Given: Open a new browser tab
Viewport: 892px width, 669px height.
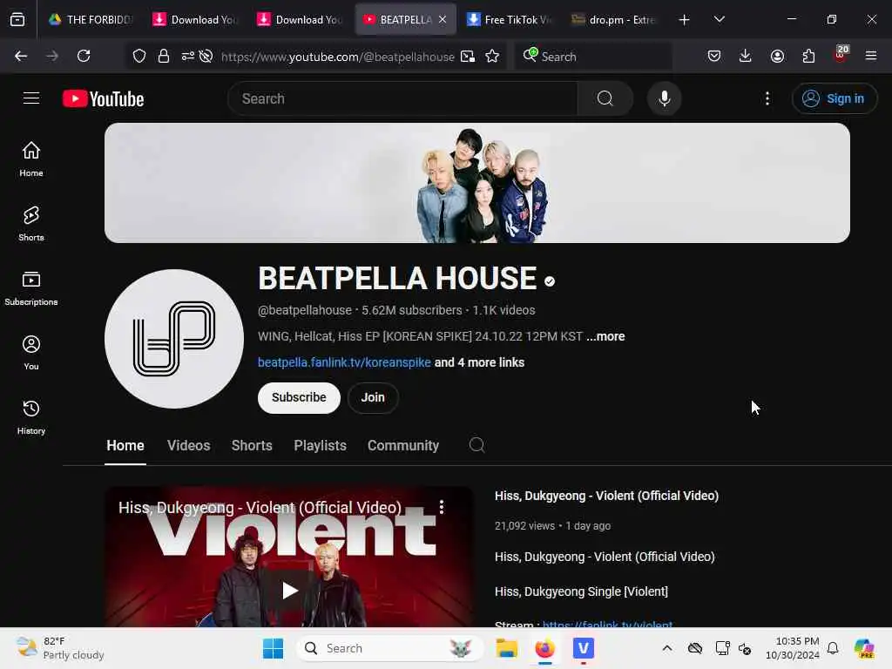Looking at the screenshot, I should point(685,19).
